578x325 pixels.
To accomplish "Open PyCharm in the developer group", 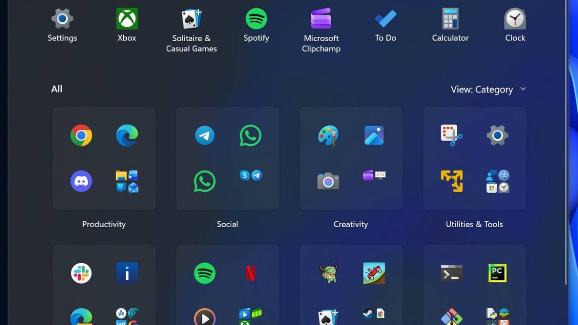I will pos(497,273).
